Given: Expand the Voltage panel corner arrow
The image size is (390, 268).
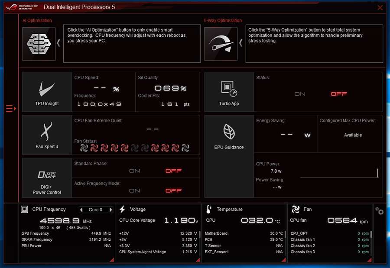Looking at the screenshot, I should [x=198, y=260].
